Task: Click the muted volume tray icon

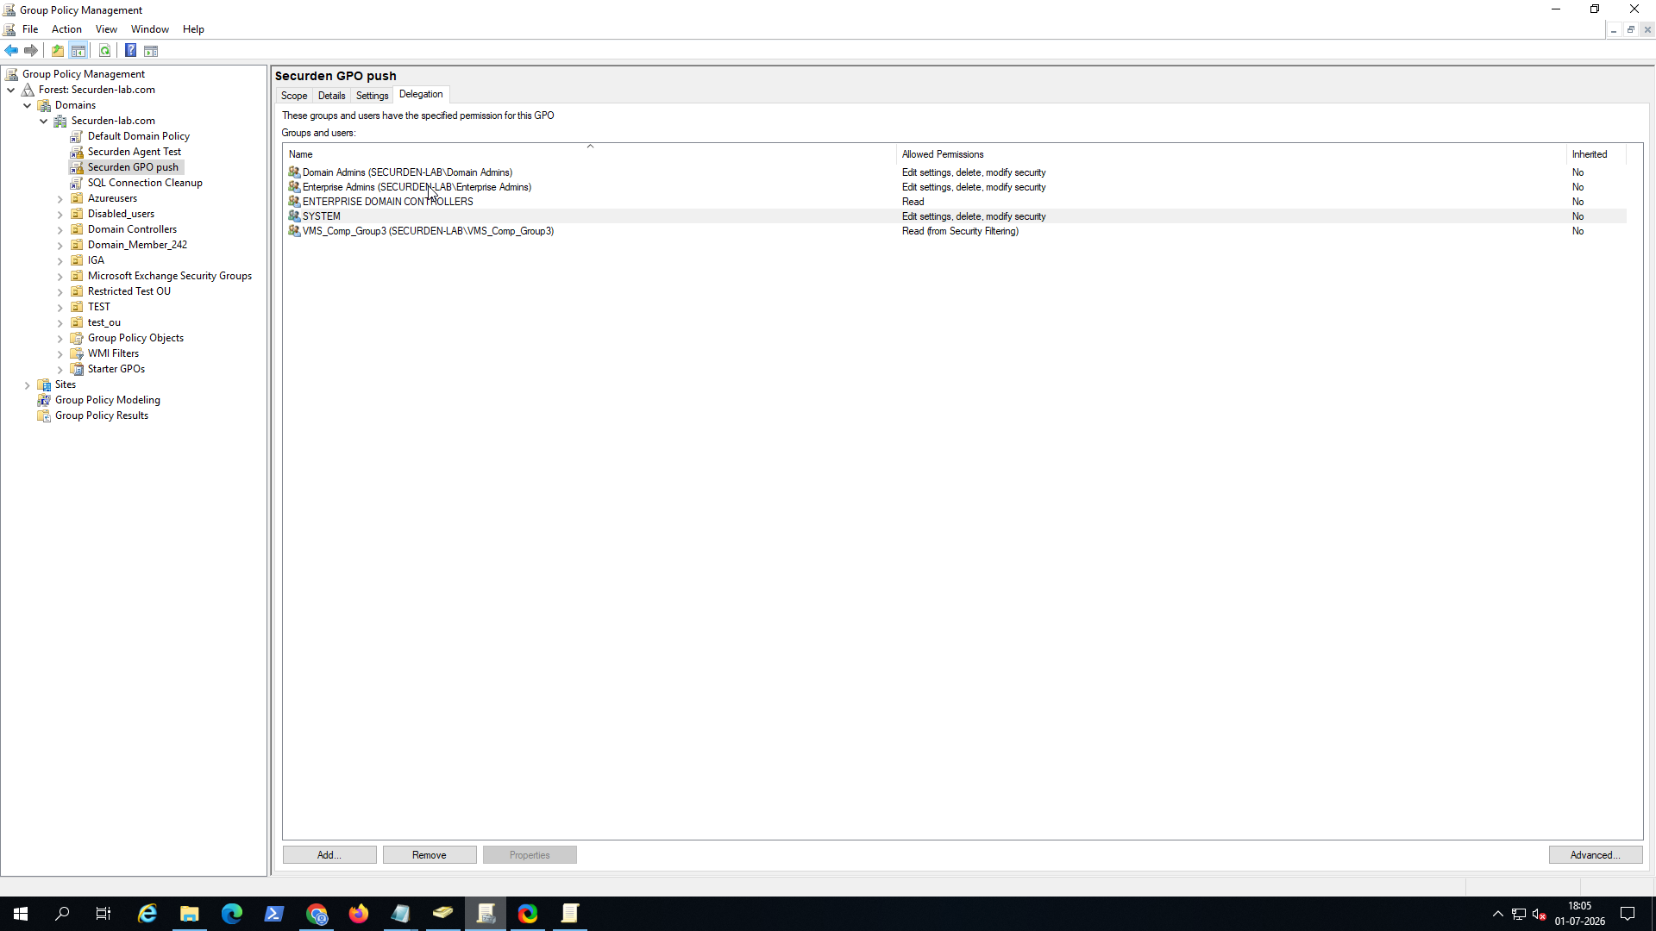Action: (x=1540, y=915)
